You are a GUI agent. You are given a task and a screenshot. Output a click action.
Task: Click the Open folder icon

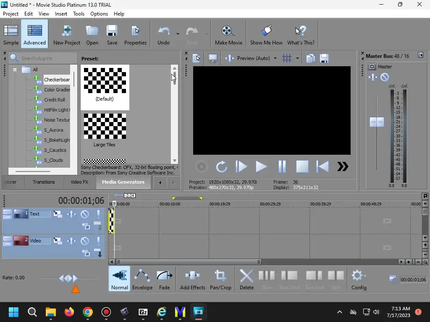[92, 34]
